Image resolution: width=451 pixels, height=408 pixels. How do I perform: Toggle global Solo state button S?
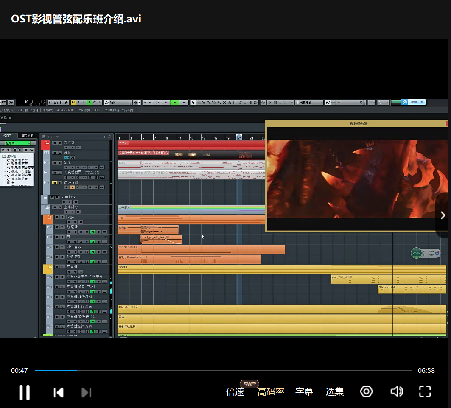pyautogui.click(x=78, y=102)
